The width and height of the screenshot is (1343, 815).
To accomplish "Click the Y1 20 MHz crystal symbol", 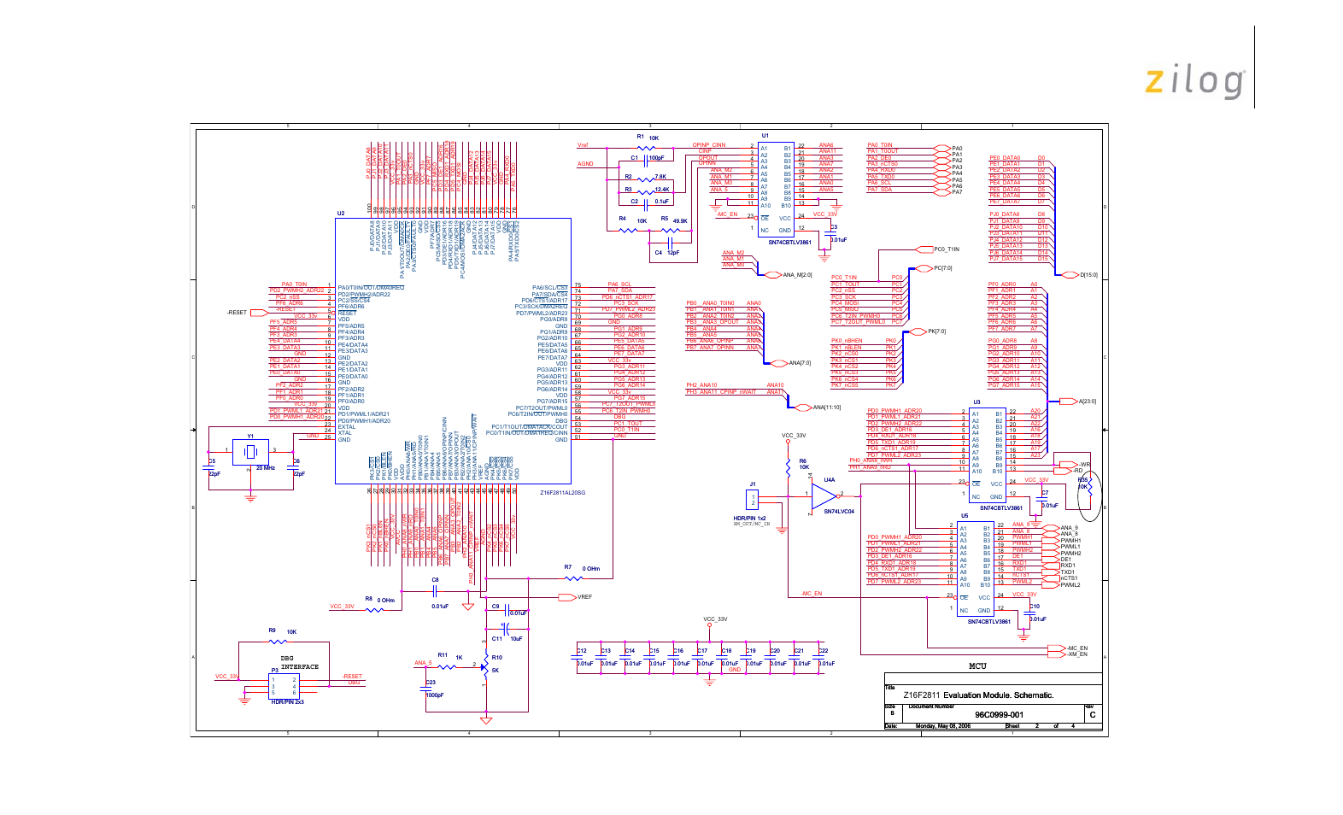I will click(250, 450).
